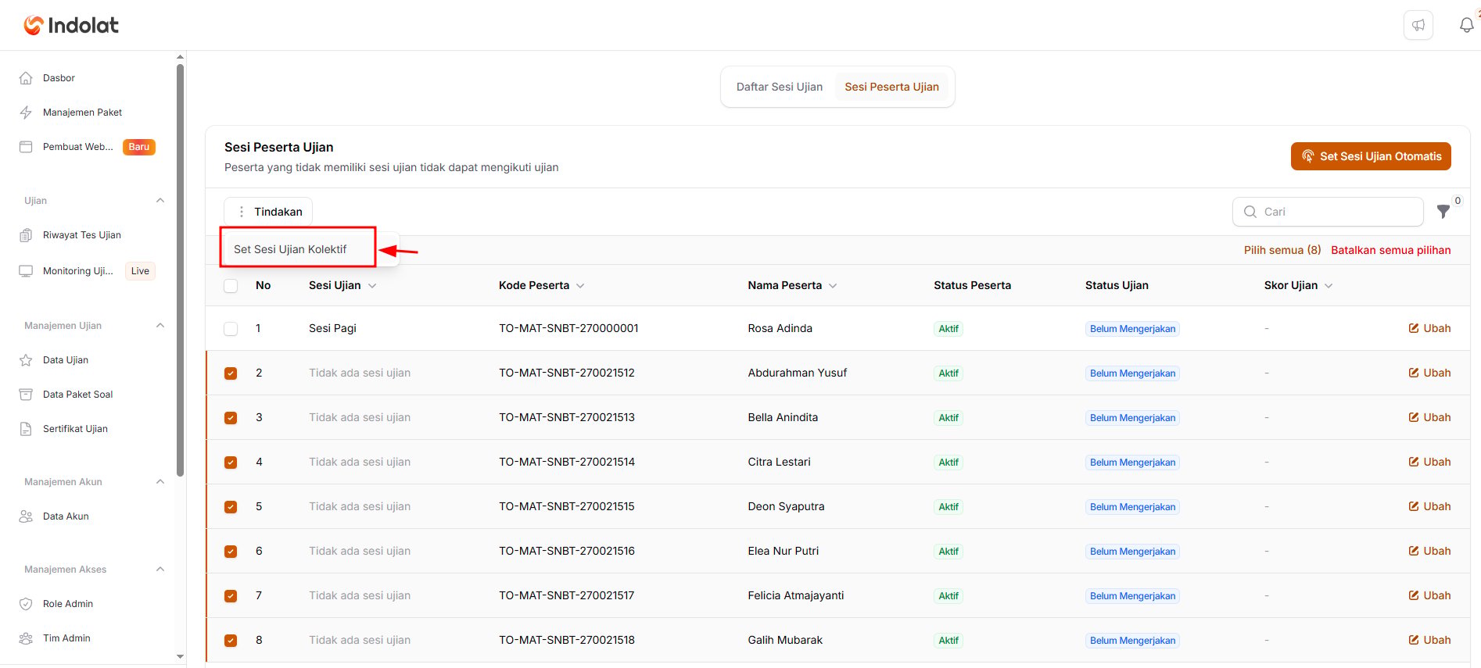Click Batalkan semua pilihan link

click(x=1391, y=250)
